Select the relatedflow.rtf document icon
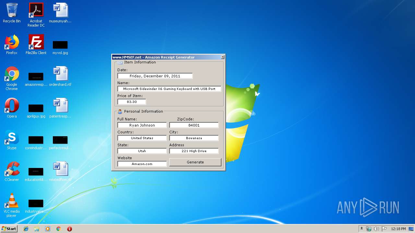 point(60,172)
